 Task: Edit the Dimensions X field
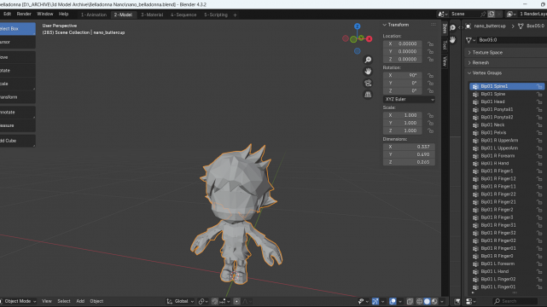coord(410,147)
